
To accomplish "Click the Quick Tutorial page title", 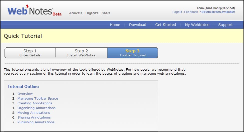I will (23, 36).
